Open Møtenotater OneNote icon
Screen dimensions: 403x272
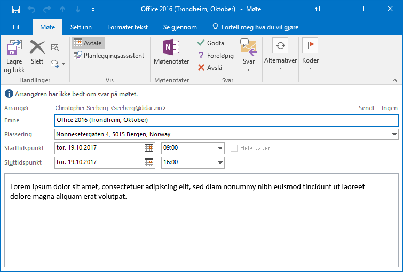coord(171,49)
